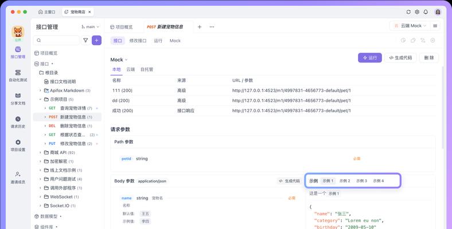Open 项目设置 in the left sidebar
Screen dimensions: 452x229
point(18,145)
